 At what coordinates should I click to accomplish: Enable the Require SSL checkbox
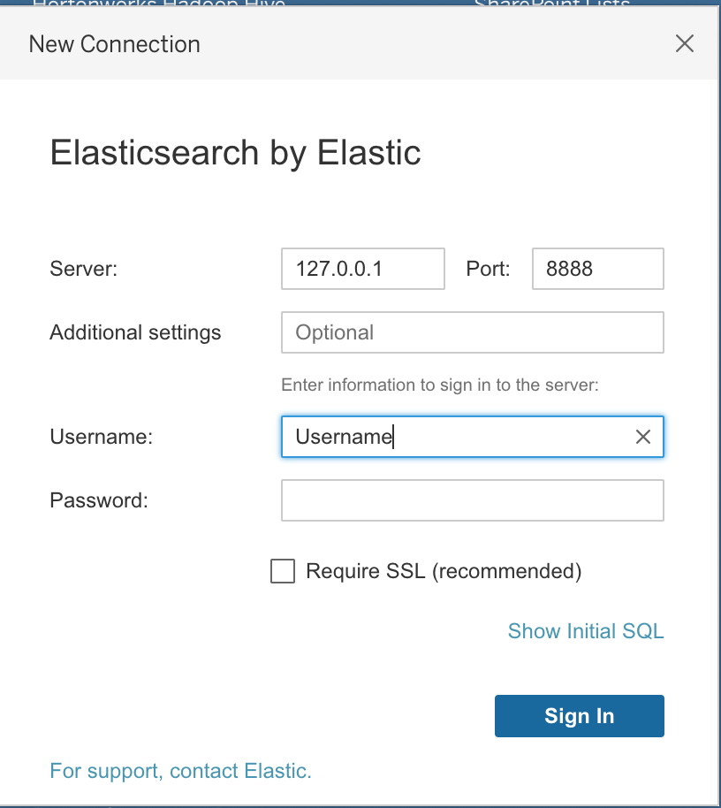[283, 571]
